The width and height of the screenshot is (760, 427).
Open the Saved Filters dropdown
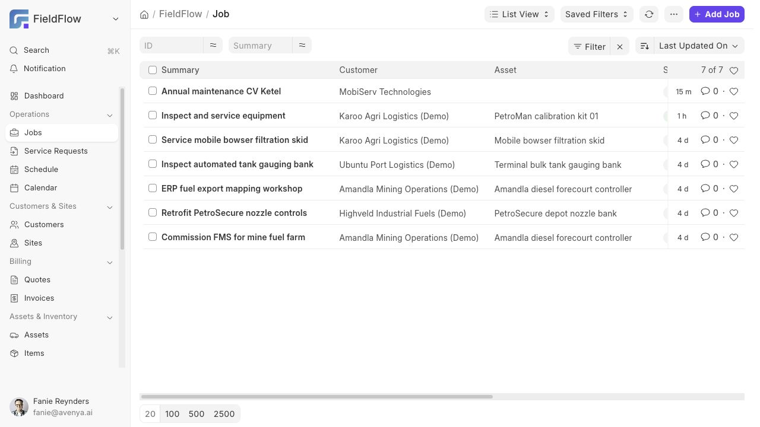coord(597,14)
